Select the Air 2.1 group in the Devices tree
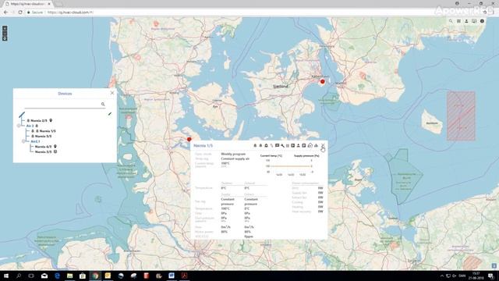499x281 pixels. [35, 141]
